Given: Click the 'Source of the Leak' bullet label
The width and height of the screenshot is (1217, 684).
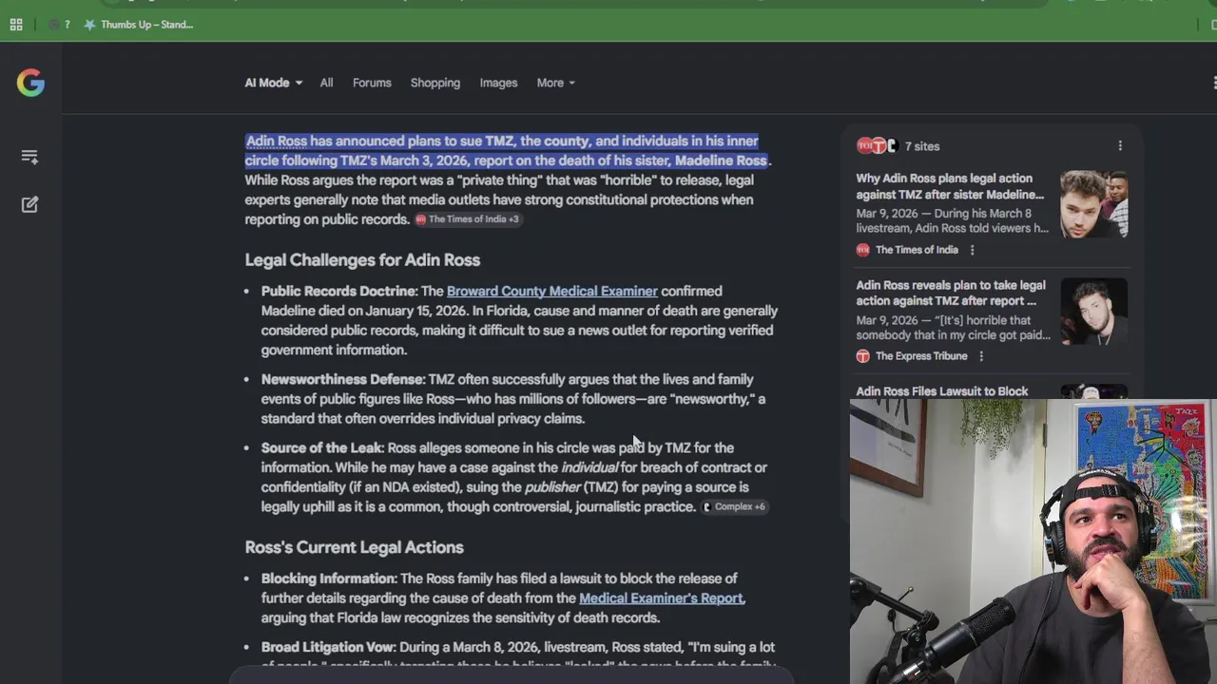Looking at the screenshot, I should 321,447.
